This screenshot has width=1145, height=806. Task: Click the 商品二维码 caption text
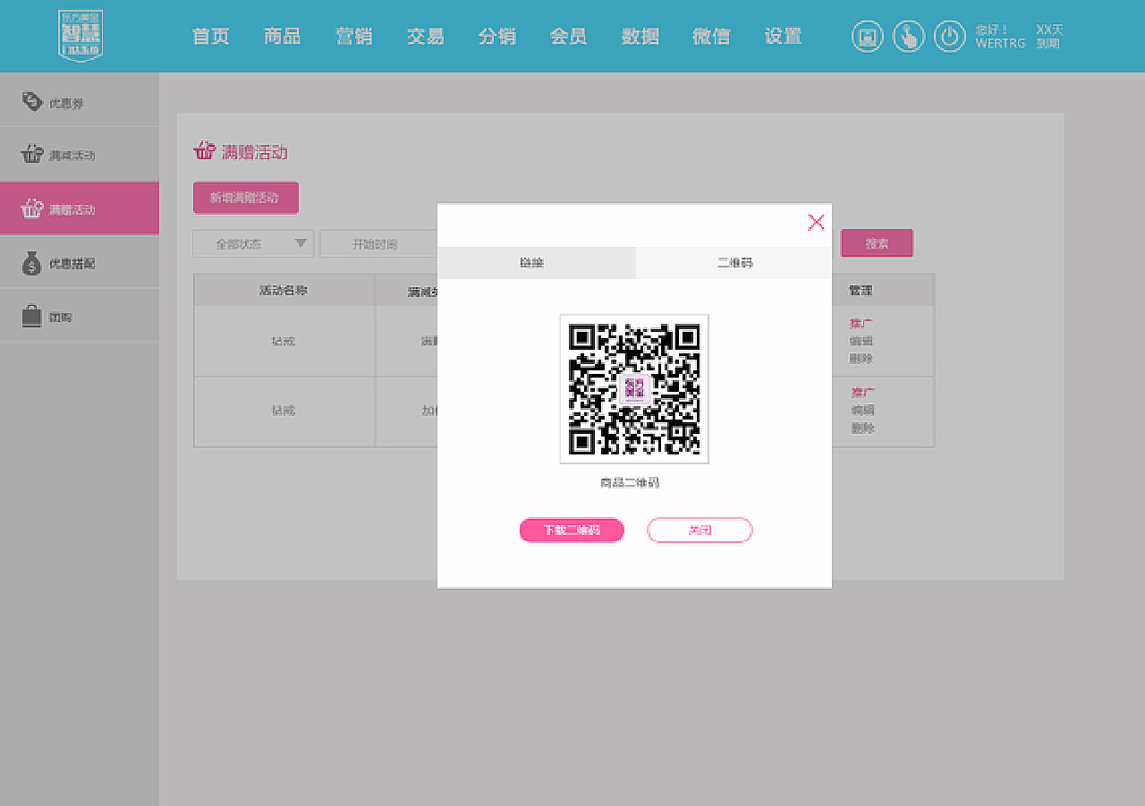coord(630,482)
